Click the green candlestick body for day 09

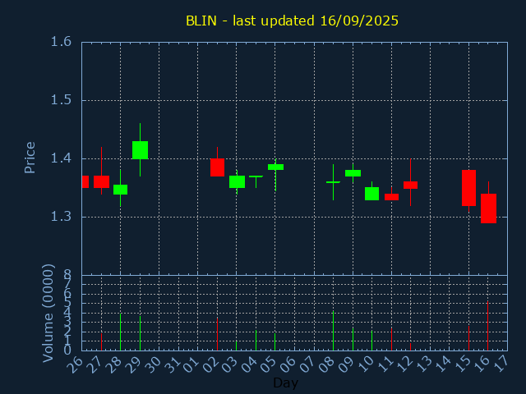tap(353, 173)
